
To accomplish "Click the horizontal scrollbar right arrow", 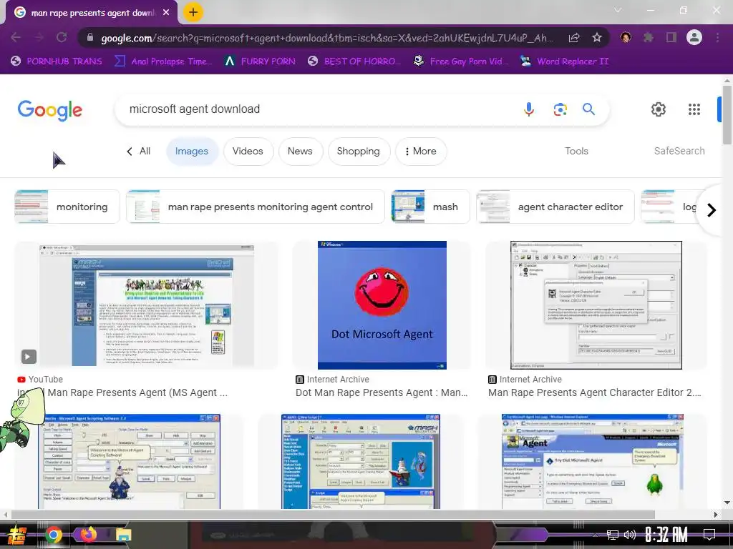I will [x=716, y=515].
